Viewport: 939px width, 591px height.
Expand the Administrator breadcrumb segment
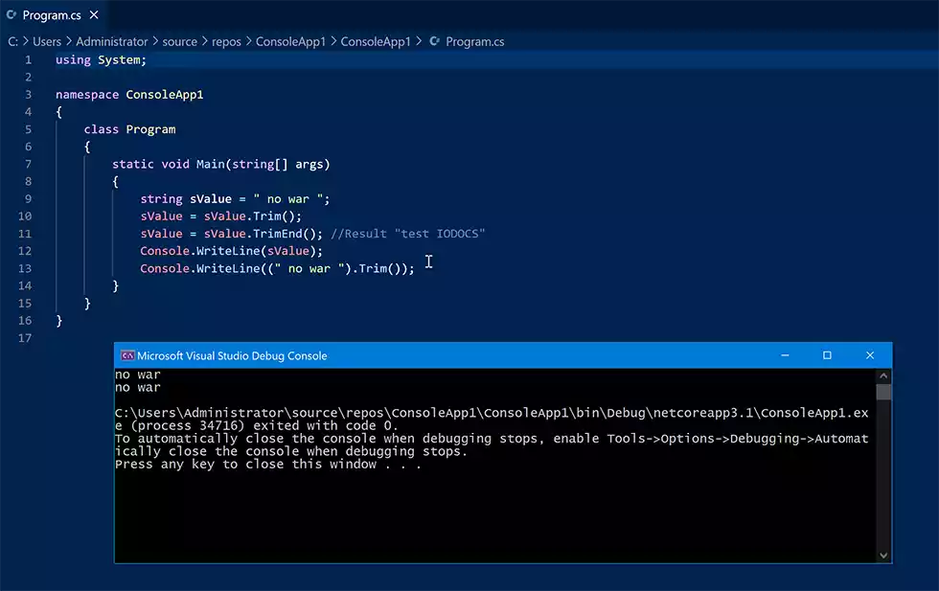click(112, 42)
